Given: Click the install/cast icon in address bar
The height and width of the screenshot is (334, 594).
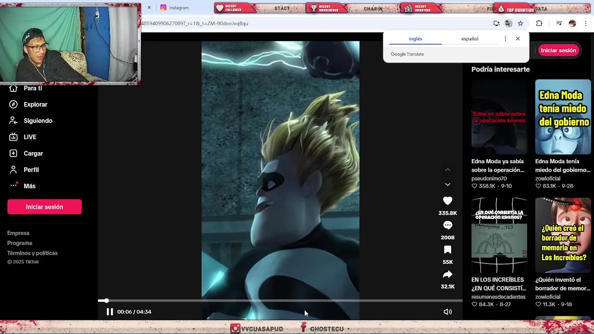Looking at the screenshot, I should (x=497, y=23).
